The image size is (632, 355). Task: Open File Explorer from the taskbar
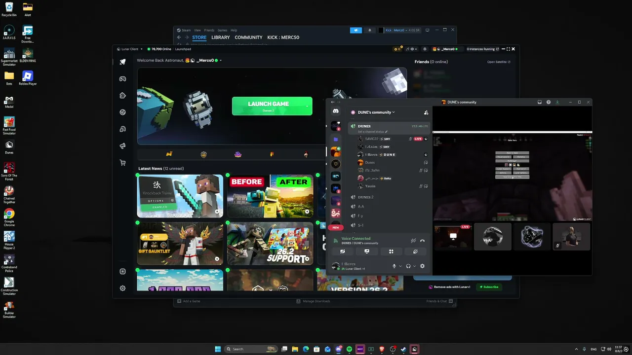pyautogui.click(x=295, y=349)
